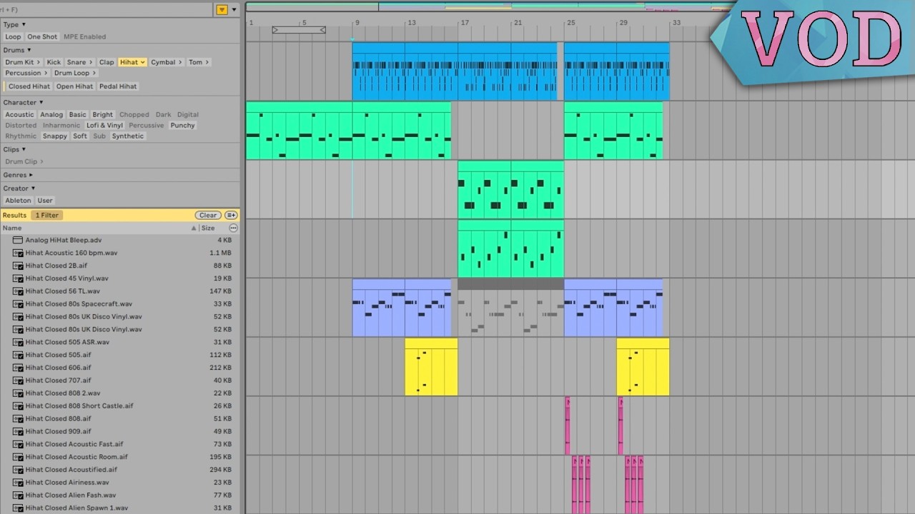This screenshot has width=915, height=514.
Task: Click the sample icon of Hihat Closed 808.aif
Action: (18, 418)
